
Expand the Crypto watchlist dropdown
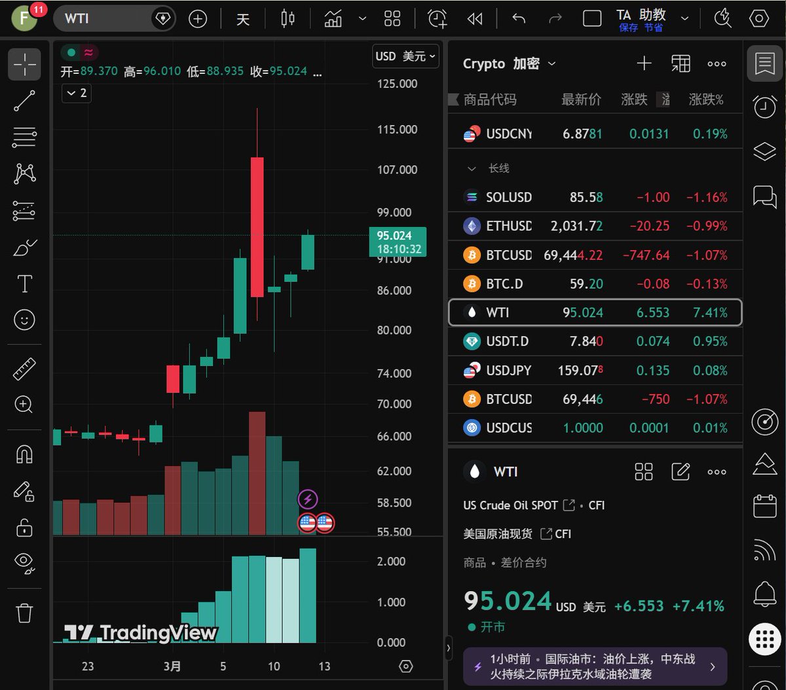coord(509,64)
